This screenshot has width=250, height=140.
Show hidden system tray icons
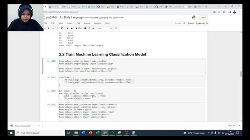(208, 133)
